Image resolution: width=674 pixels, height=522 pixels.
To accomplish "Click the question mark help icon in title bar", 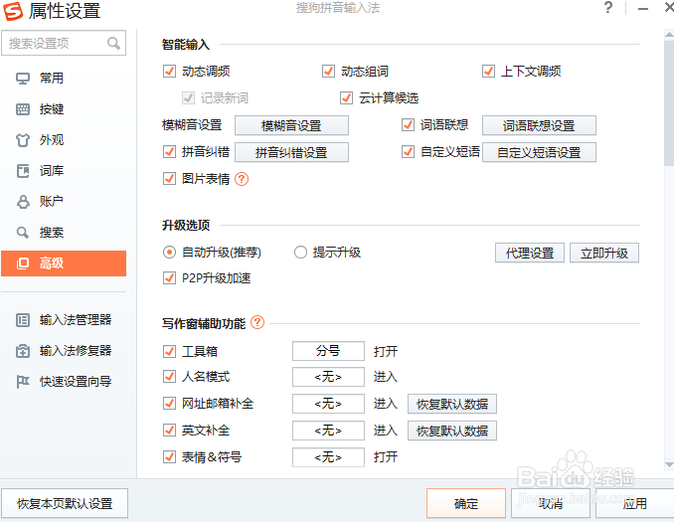I will pos(607,8).
